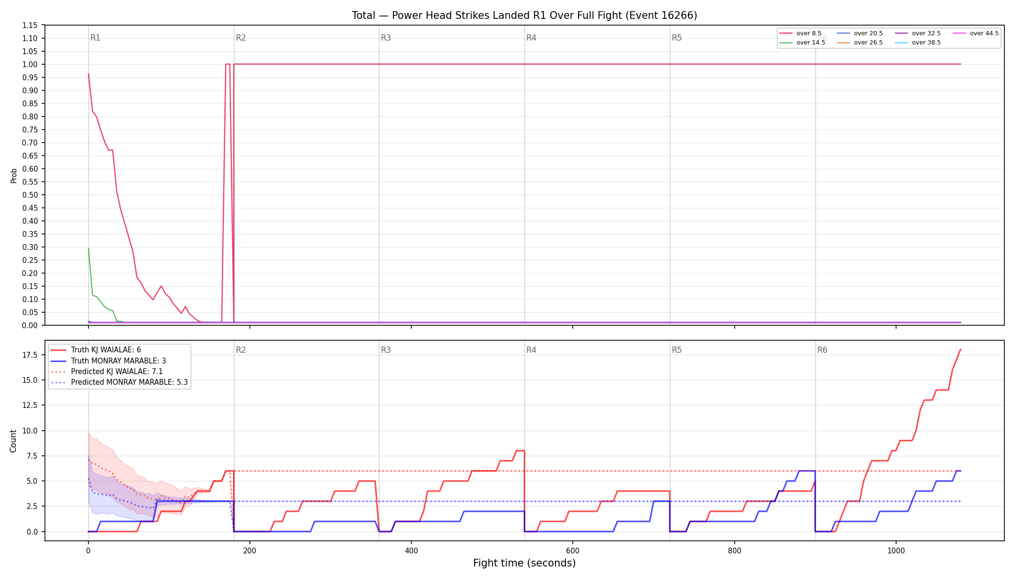1015x580 pixels.
Task: Click the 0.75 tick on the Prob axis
Action: point(30,130)
